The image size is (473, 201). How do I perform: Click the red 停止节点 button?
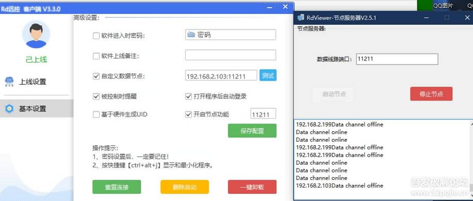click(431, 94)
